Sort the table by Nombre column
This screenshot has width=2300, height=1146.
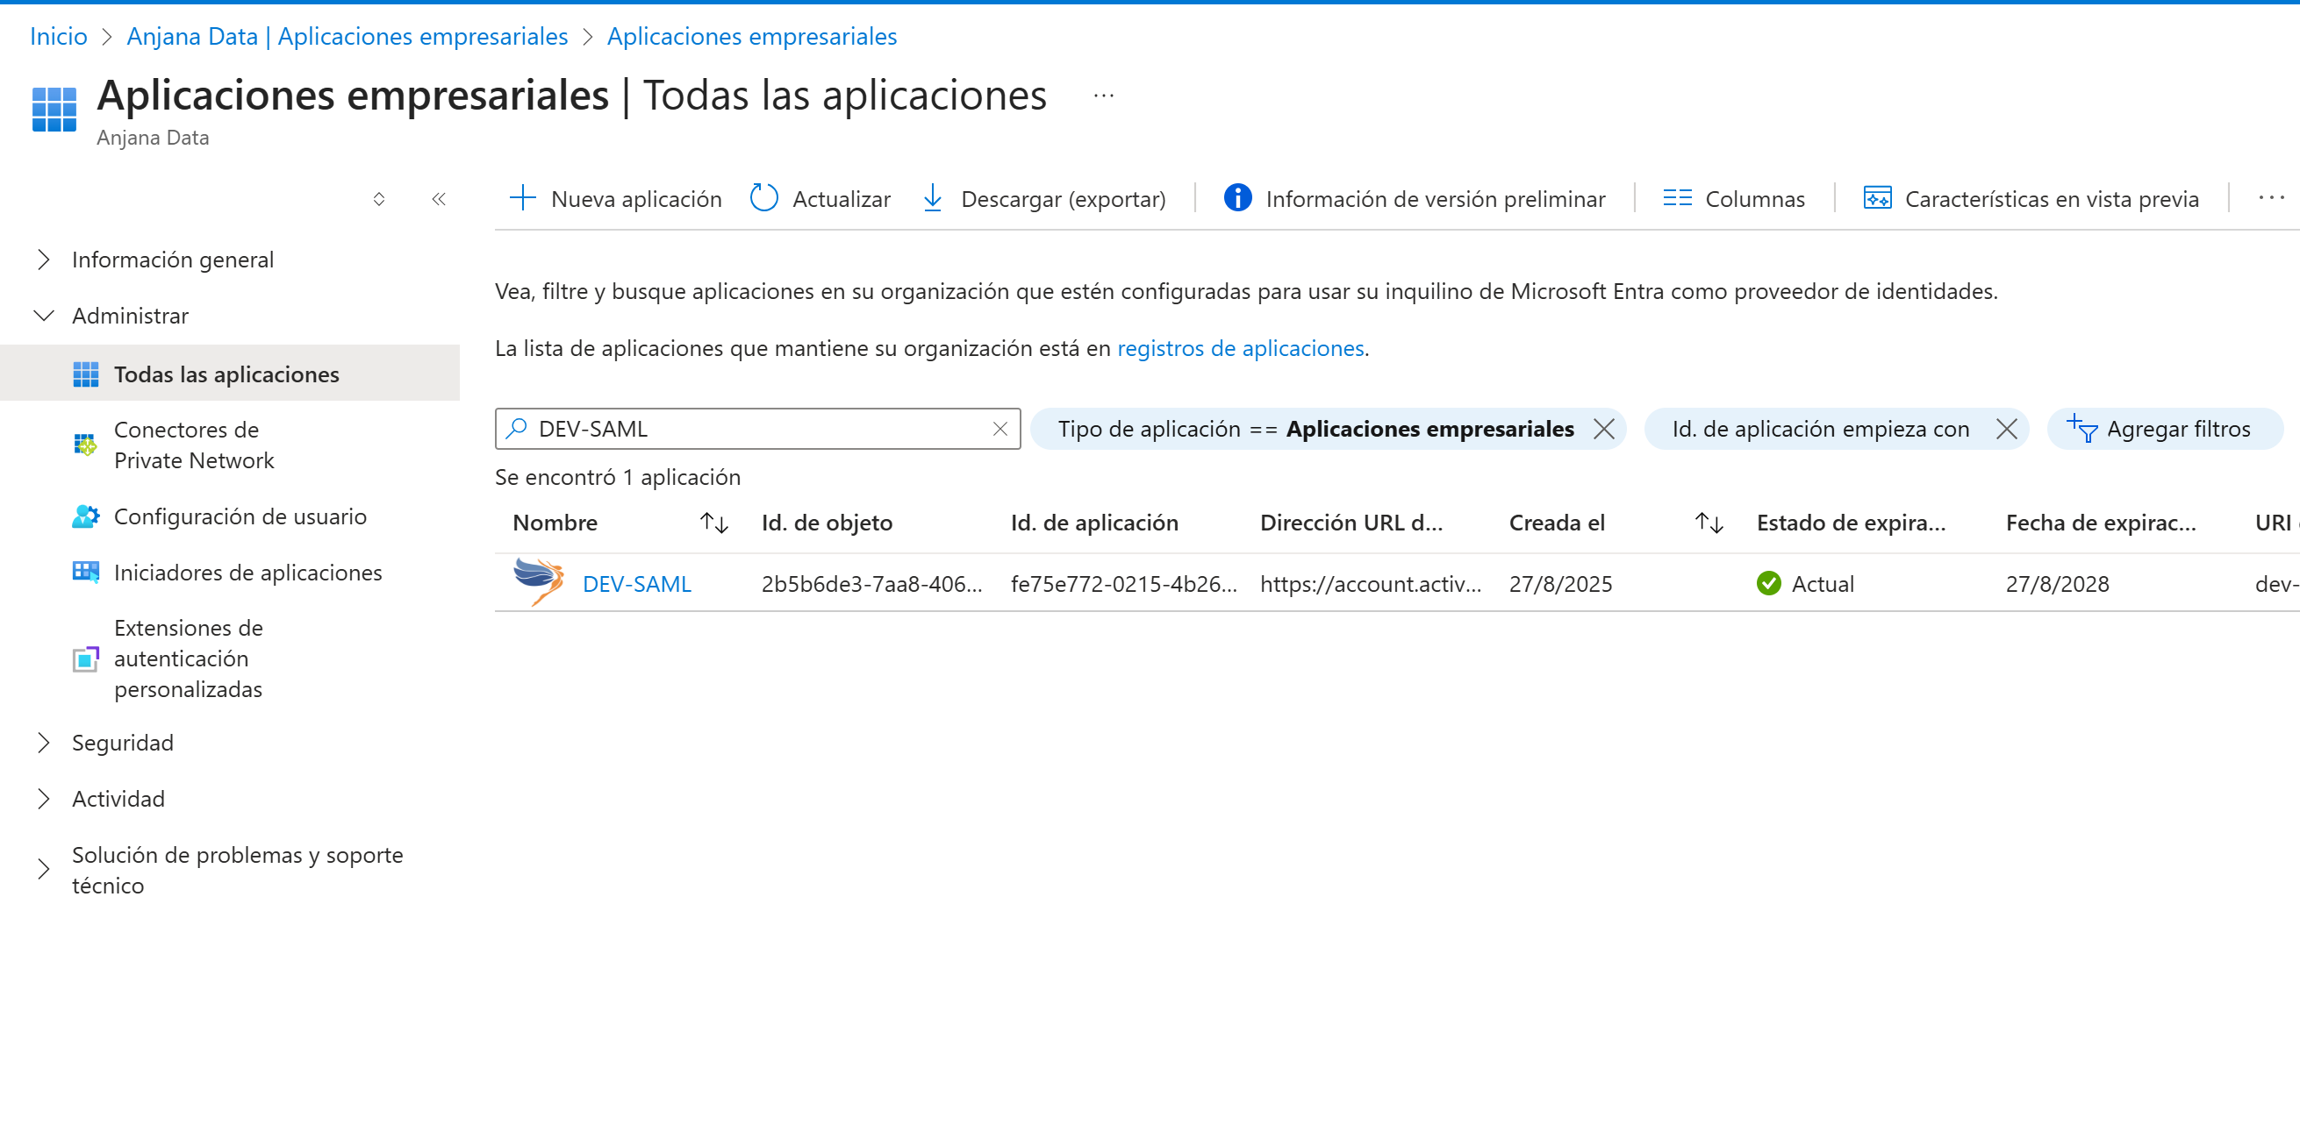[713, 523]
